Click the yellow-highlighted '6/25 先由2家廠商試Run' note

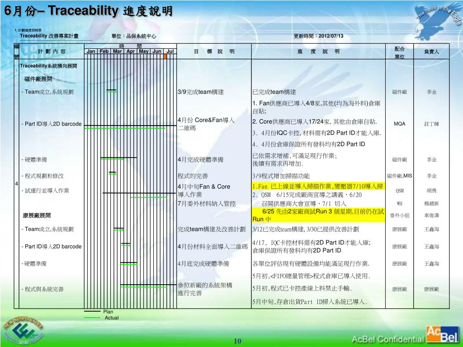pos(318,215)
